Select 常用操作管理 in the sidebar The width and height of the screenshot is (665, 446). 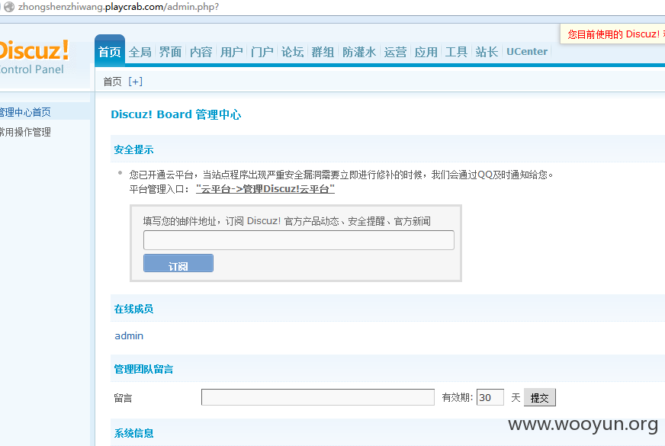tap(25, 132)
